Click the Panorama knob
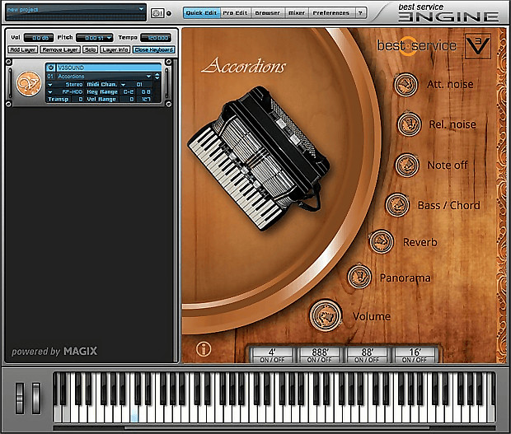This screenshot has width=511, height=434. click(x=359, y=277)
